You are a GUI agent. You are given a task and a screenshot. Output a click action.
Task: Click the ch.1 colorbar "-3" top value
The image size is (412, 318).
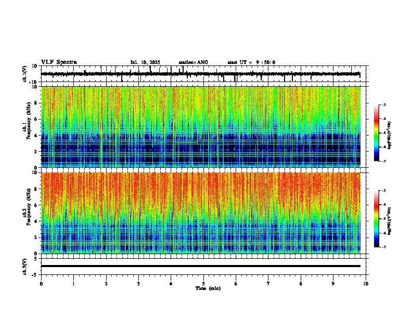coord(384,104)
